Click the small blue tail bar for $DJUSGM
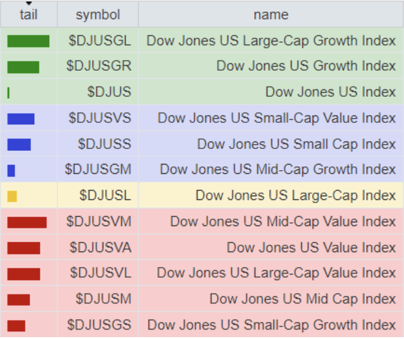The height and width of the screenshot is (339, 404). (11, 170)
